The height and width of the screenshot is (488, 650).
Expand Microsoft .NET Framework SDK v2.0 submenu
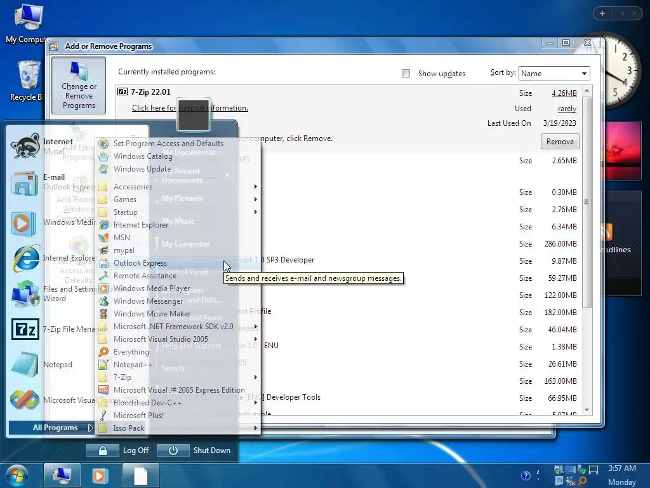click(x=178, y=327)
